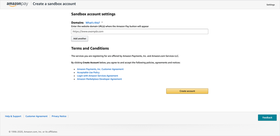280x136 pixels.
Task: Click the "Sandbox account settings" heading
Action: point(93,14)
